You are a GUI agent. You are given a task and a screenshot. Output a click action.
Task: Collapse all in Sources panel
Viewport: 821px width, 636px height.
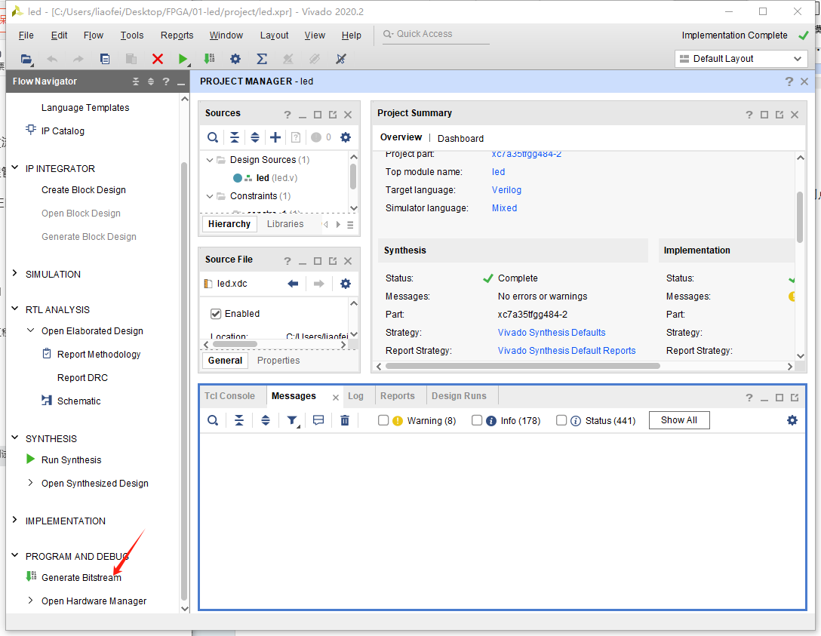(x=235, y=137)
